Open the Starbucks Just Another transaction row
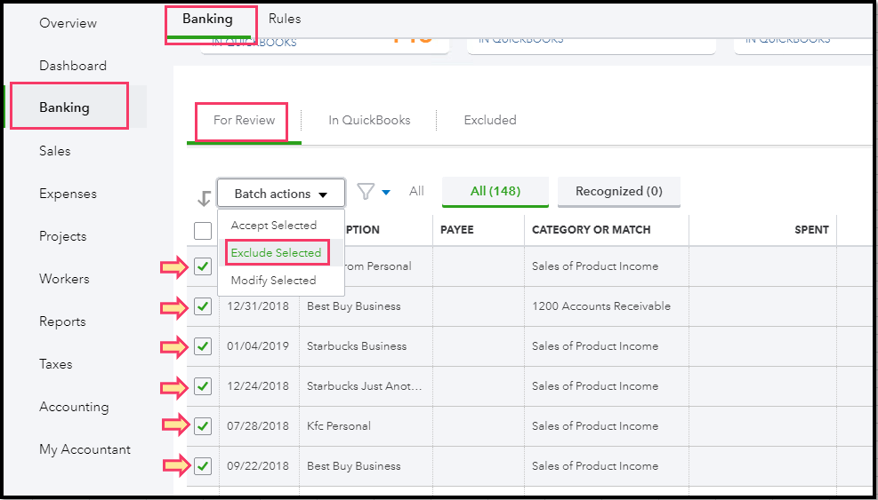This screenshot has height=500, width=878. click(365, 386)
